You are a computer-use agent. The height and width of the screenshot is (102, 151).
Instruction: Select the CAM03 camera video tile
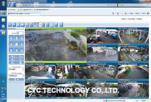pos(102,54)
